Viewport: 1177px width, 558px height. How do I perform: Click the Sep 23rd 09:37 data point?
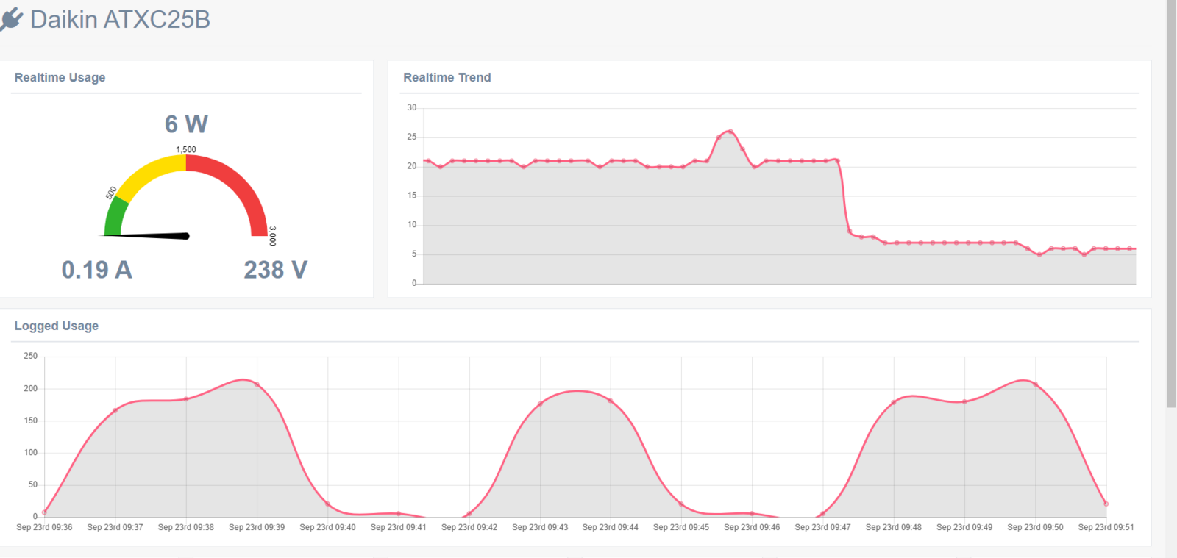(115, 410)
